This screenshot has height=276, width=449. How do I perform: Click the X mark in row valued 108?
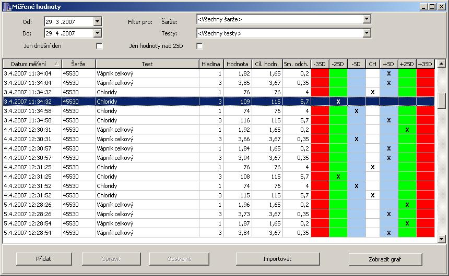338,177
